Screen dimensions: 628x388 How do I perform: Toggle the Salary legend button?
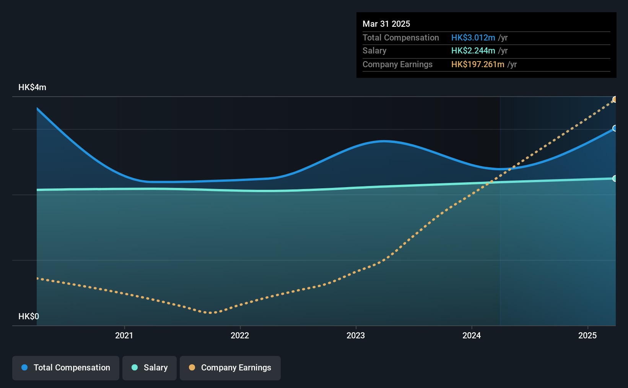point(150,368)
